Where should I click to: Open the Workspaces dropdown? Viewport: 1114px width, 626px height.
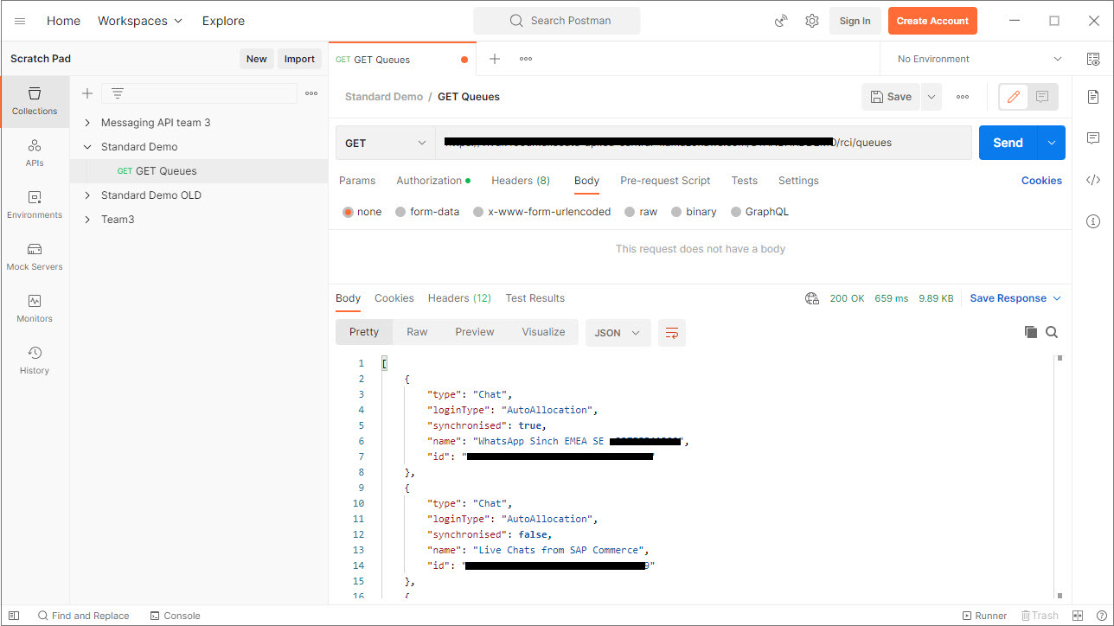tap(140, 21)
